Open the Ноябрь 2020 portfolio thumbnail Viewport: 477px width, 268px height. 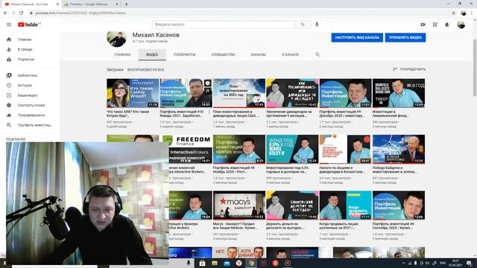point(239,149)
